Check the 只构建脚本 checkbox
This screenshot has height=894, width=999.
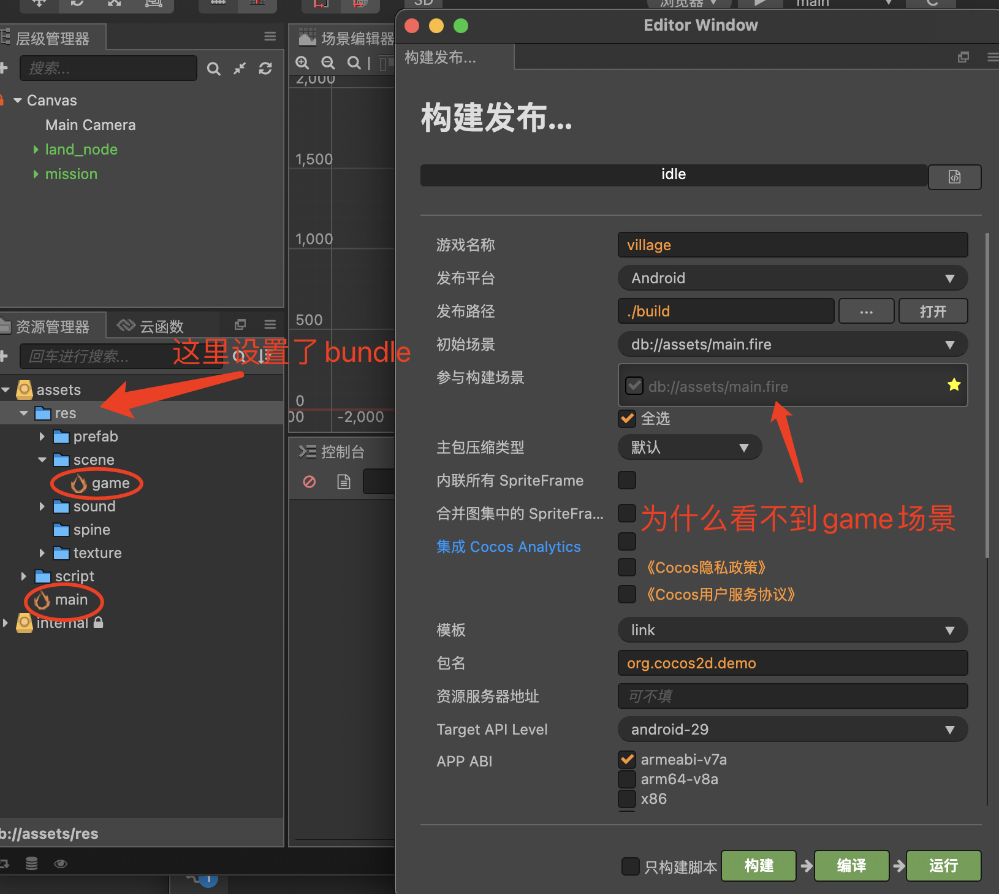(631, 866)
